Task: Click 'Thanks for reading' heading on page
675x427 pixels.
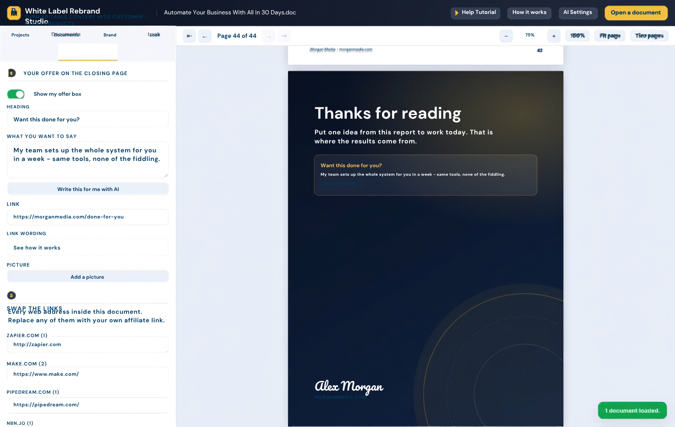Action: click(388, 113)
